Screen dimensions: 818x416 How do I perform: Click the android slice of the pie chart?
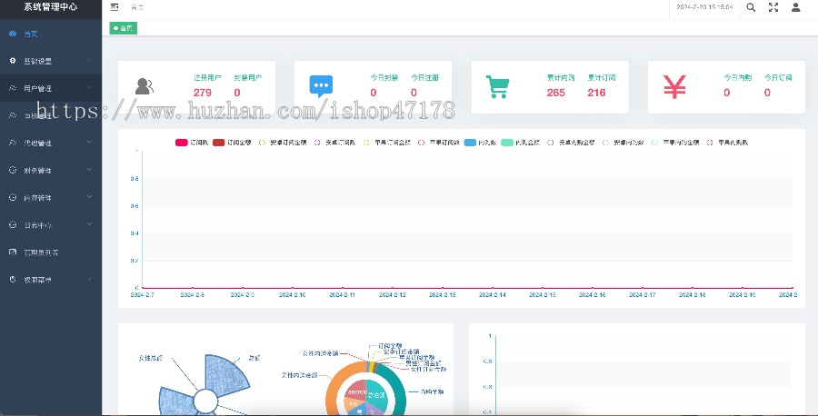tap(357, 390)
